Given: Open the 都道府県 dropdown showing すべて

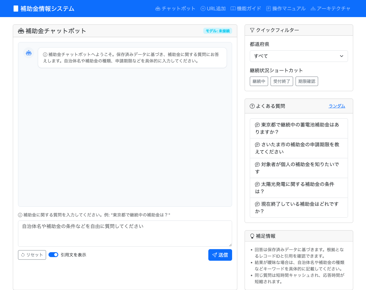Looking at the screenshot, I should click(299, 56).
